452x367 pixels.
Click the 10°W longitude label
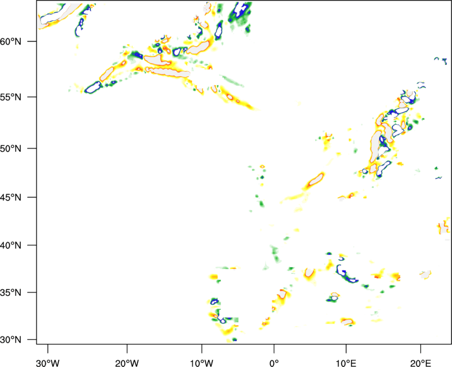pos(202,363)
